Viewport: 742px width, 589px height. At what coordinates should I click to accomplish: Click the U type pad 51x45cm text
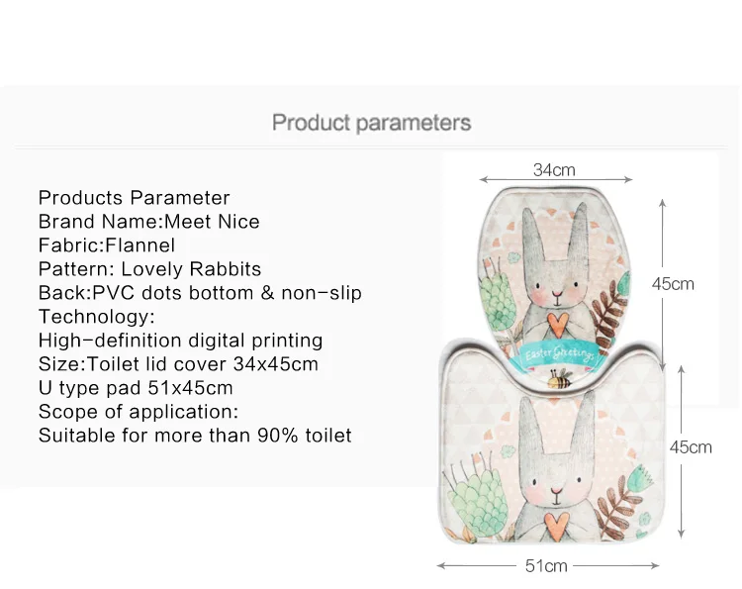click(136, 388)
